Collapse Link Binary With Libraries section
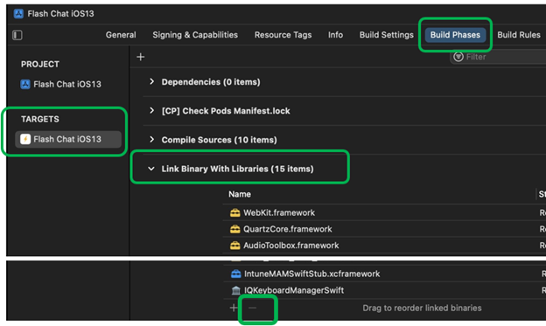The height and width of the screenshot is (326, 546). pos(151,169)
